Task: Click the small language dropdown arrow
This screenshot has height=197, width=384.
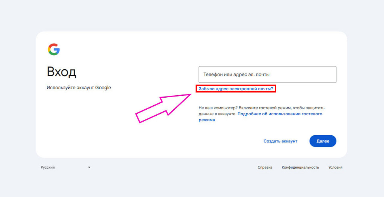Action: tap(89, 167)
